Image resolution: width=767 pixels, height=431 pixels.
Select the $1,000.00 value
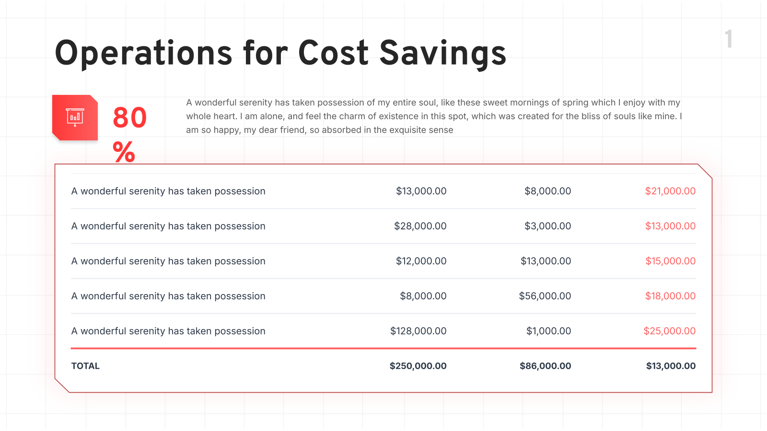pos(548,331)
